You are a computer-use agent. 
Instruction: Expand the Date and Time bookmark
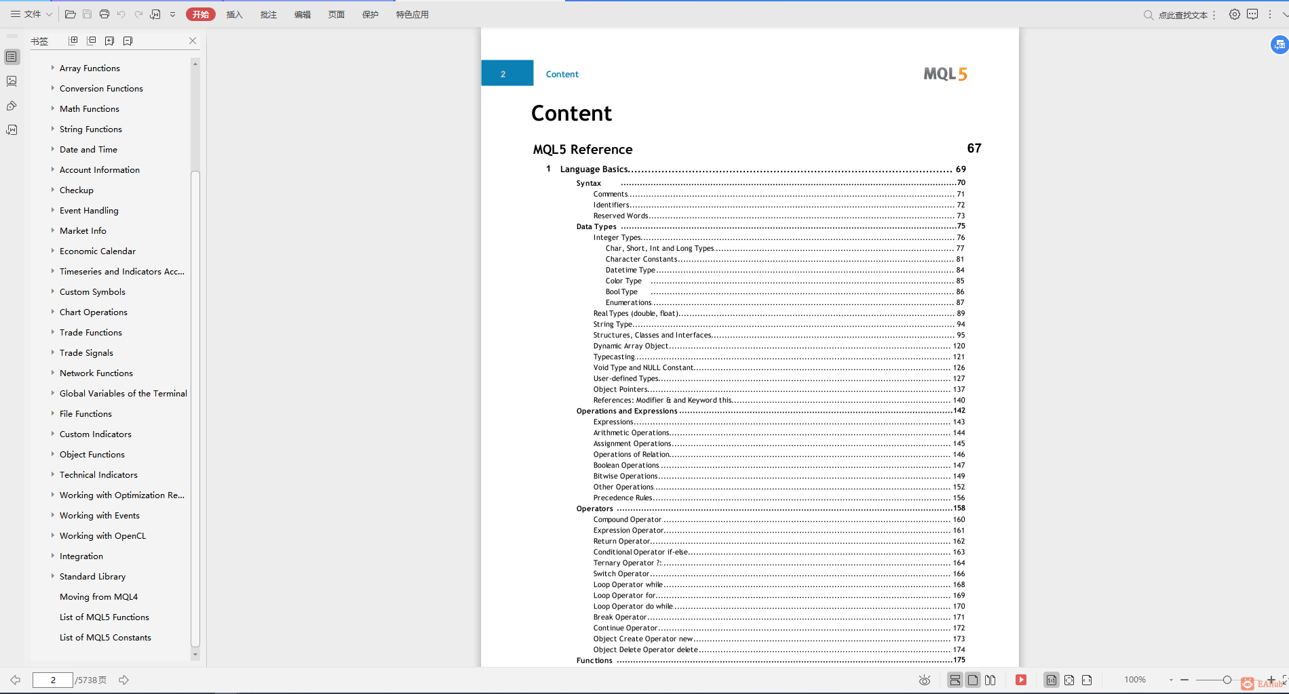[x=52, y=149]
